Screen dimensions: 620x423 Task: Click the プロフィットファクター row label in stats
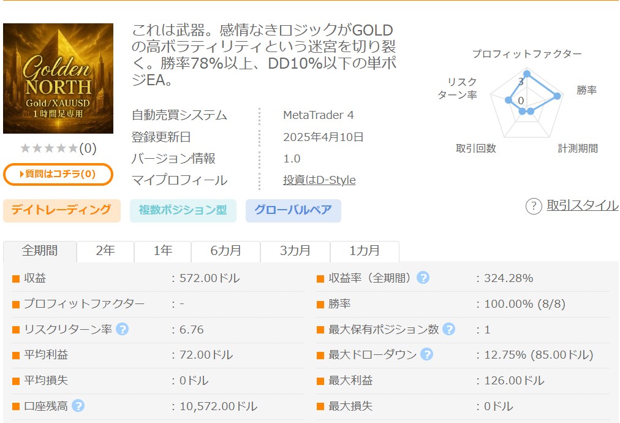pyautogui.click(x=84, y=303)
